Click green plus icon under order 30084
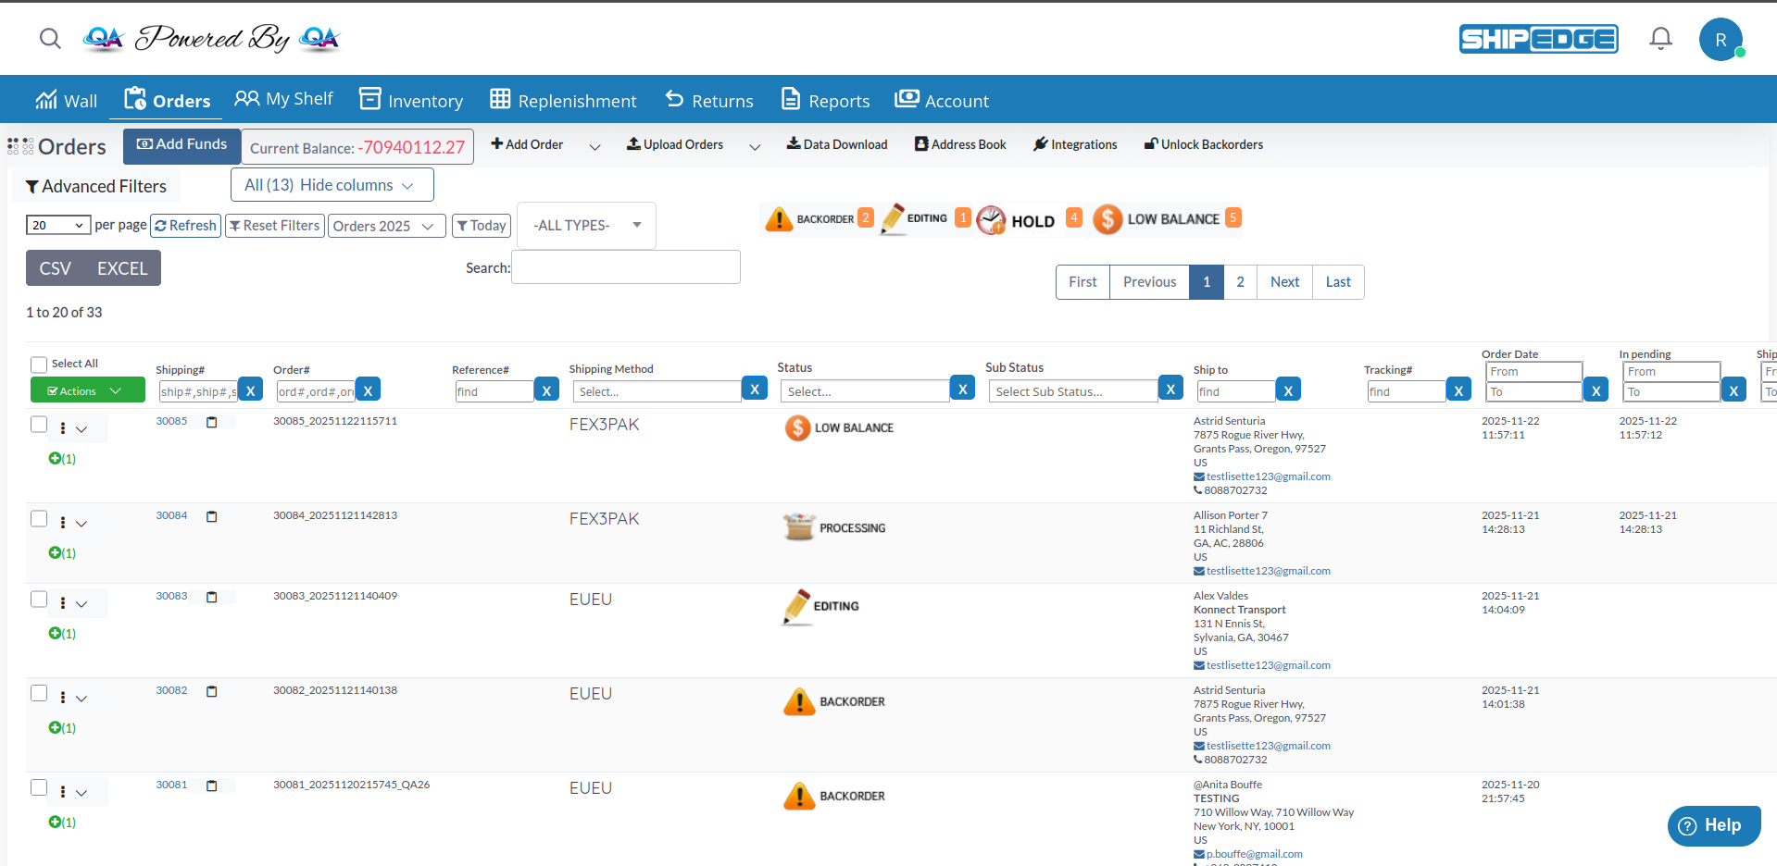Image resolution: width=1777 pixels, height=866 pixels. click(55, 553)
